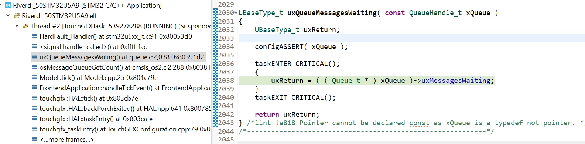Click the underlined word const in lint comment
Image resolution: width=585 pixels, height=144 pixels.
[x=419, y=123]
